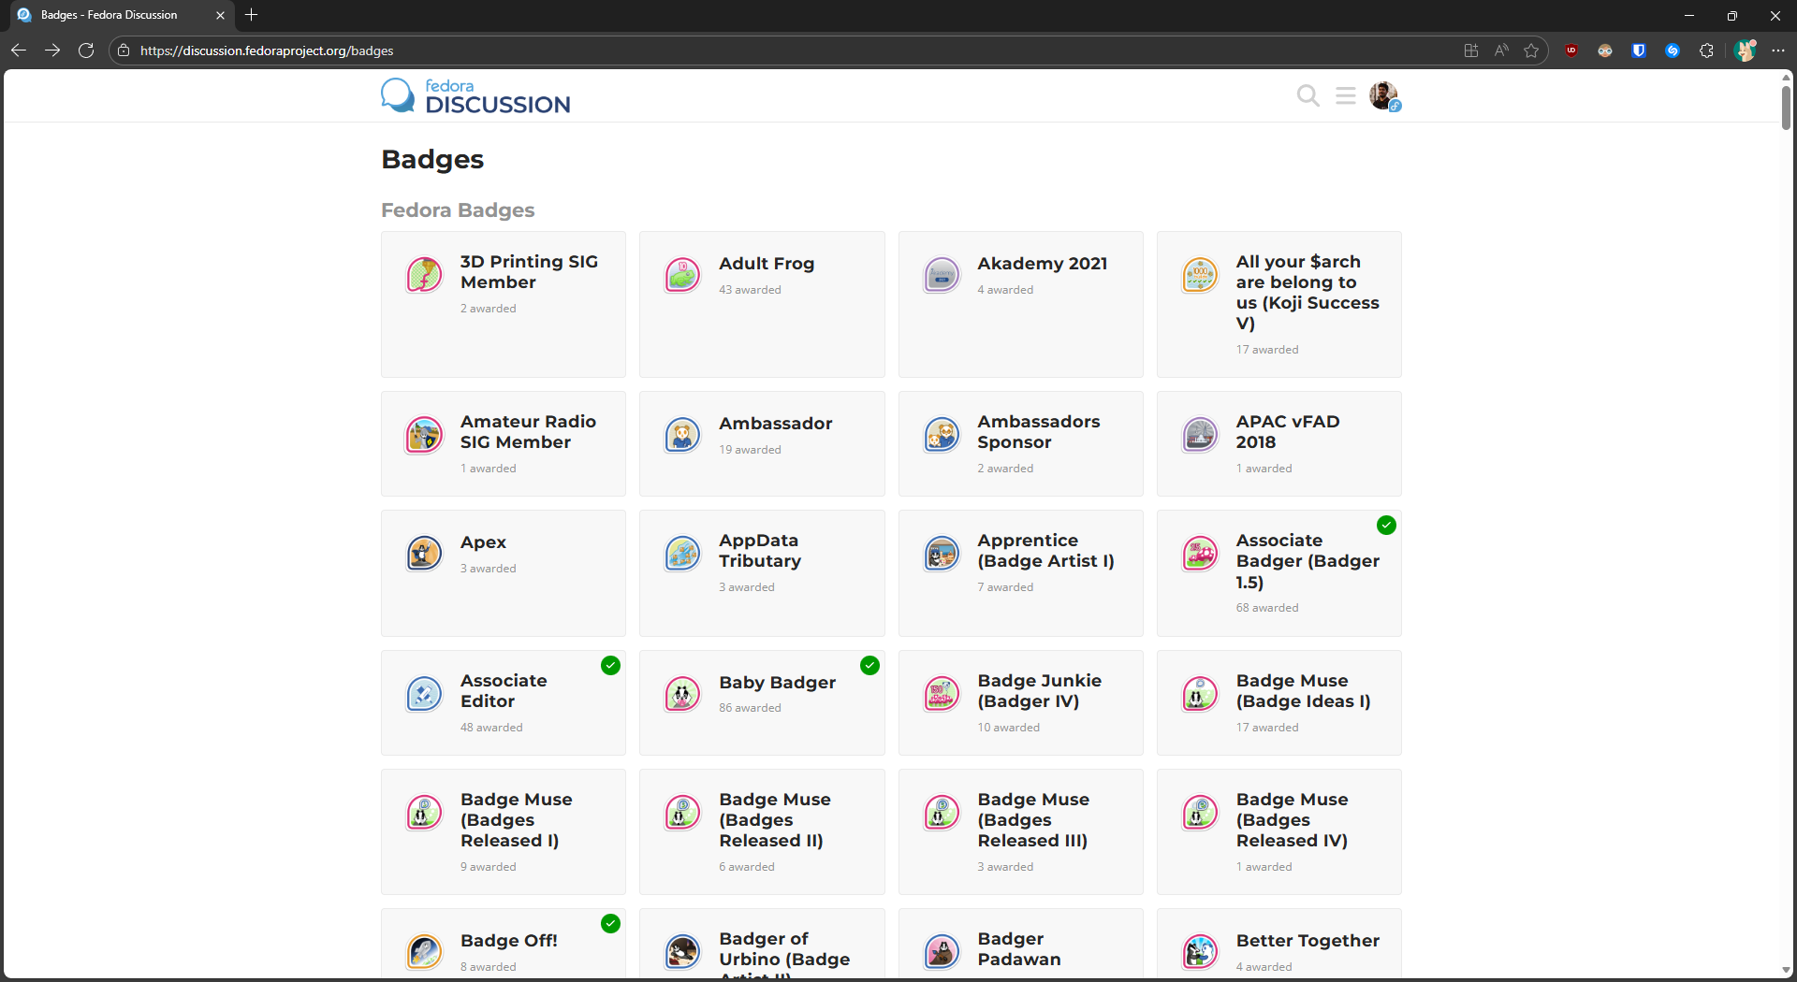Open the hamburger menu in header
This screenshot has height=982, width=1797.
coord(1346,96)
